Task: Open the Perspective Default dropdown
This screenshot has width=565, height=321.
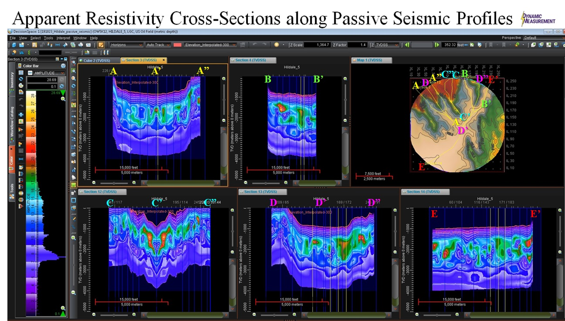Action: (544, 37)
